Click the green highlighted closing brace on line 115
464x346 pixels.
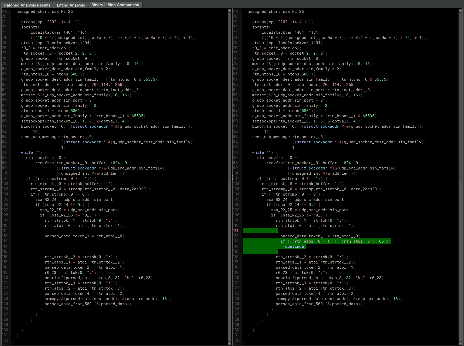tap(277, 252)
